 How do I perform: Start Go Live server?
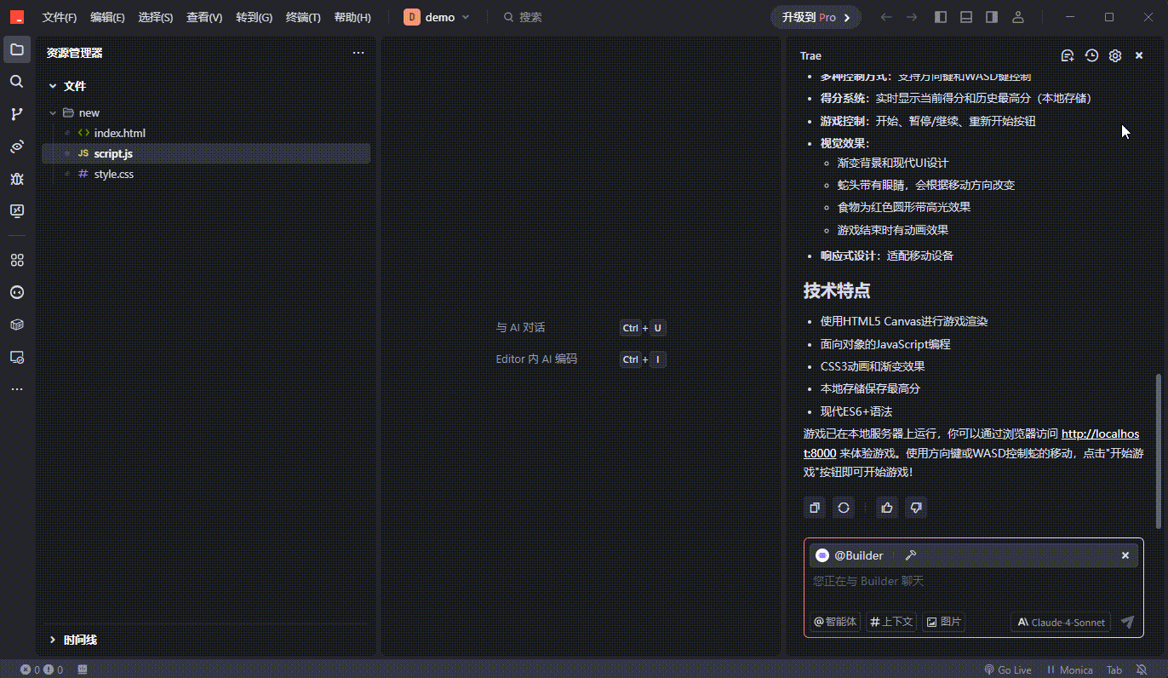click(x=1007, y=670)
